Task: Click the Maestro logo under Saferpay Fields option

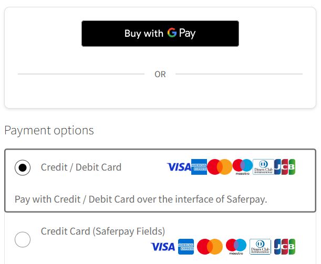Action: [236, 246]
